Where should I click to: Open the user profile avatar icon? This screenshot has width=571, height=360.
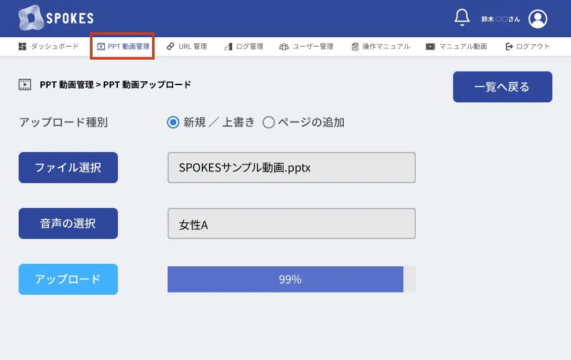pos(537,19)
